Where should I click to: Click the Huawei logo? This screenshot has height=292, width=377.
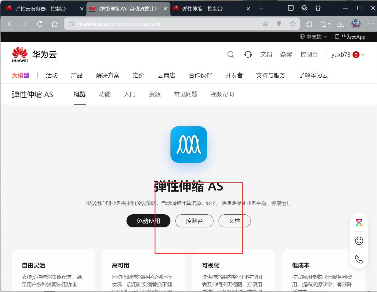[x=20, y=54]
